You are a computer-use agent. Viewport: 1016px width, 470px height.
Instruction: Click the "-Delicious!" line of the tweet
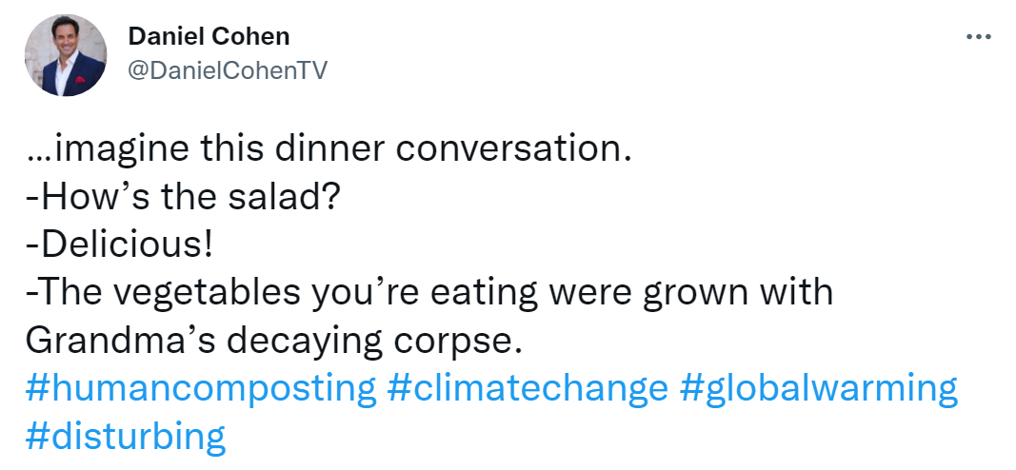119,245
